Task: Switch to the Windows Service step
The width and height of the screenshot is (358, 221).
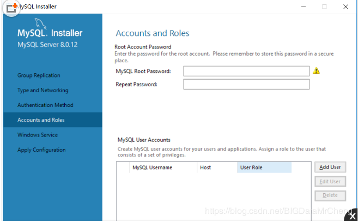Action: click(38, 135)
